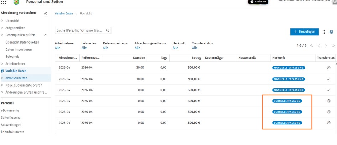Go to next page arrow
337x145 pixels.
(326, 46)
